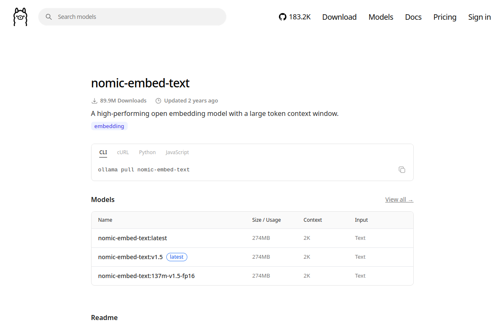
Task: Select the embedding tag
Action: 109,126
